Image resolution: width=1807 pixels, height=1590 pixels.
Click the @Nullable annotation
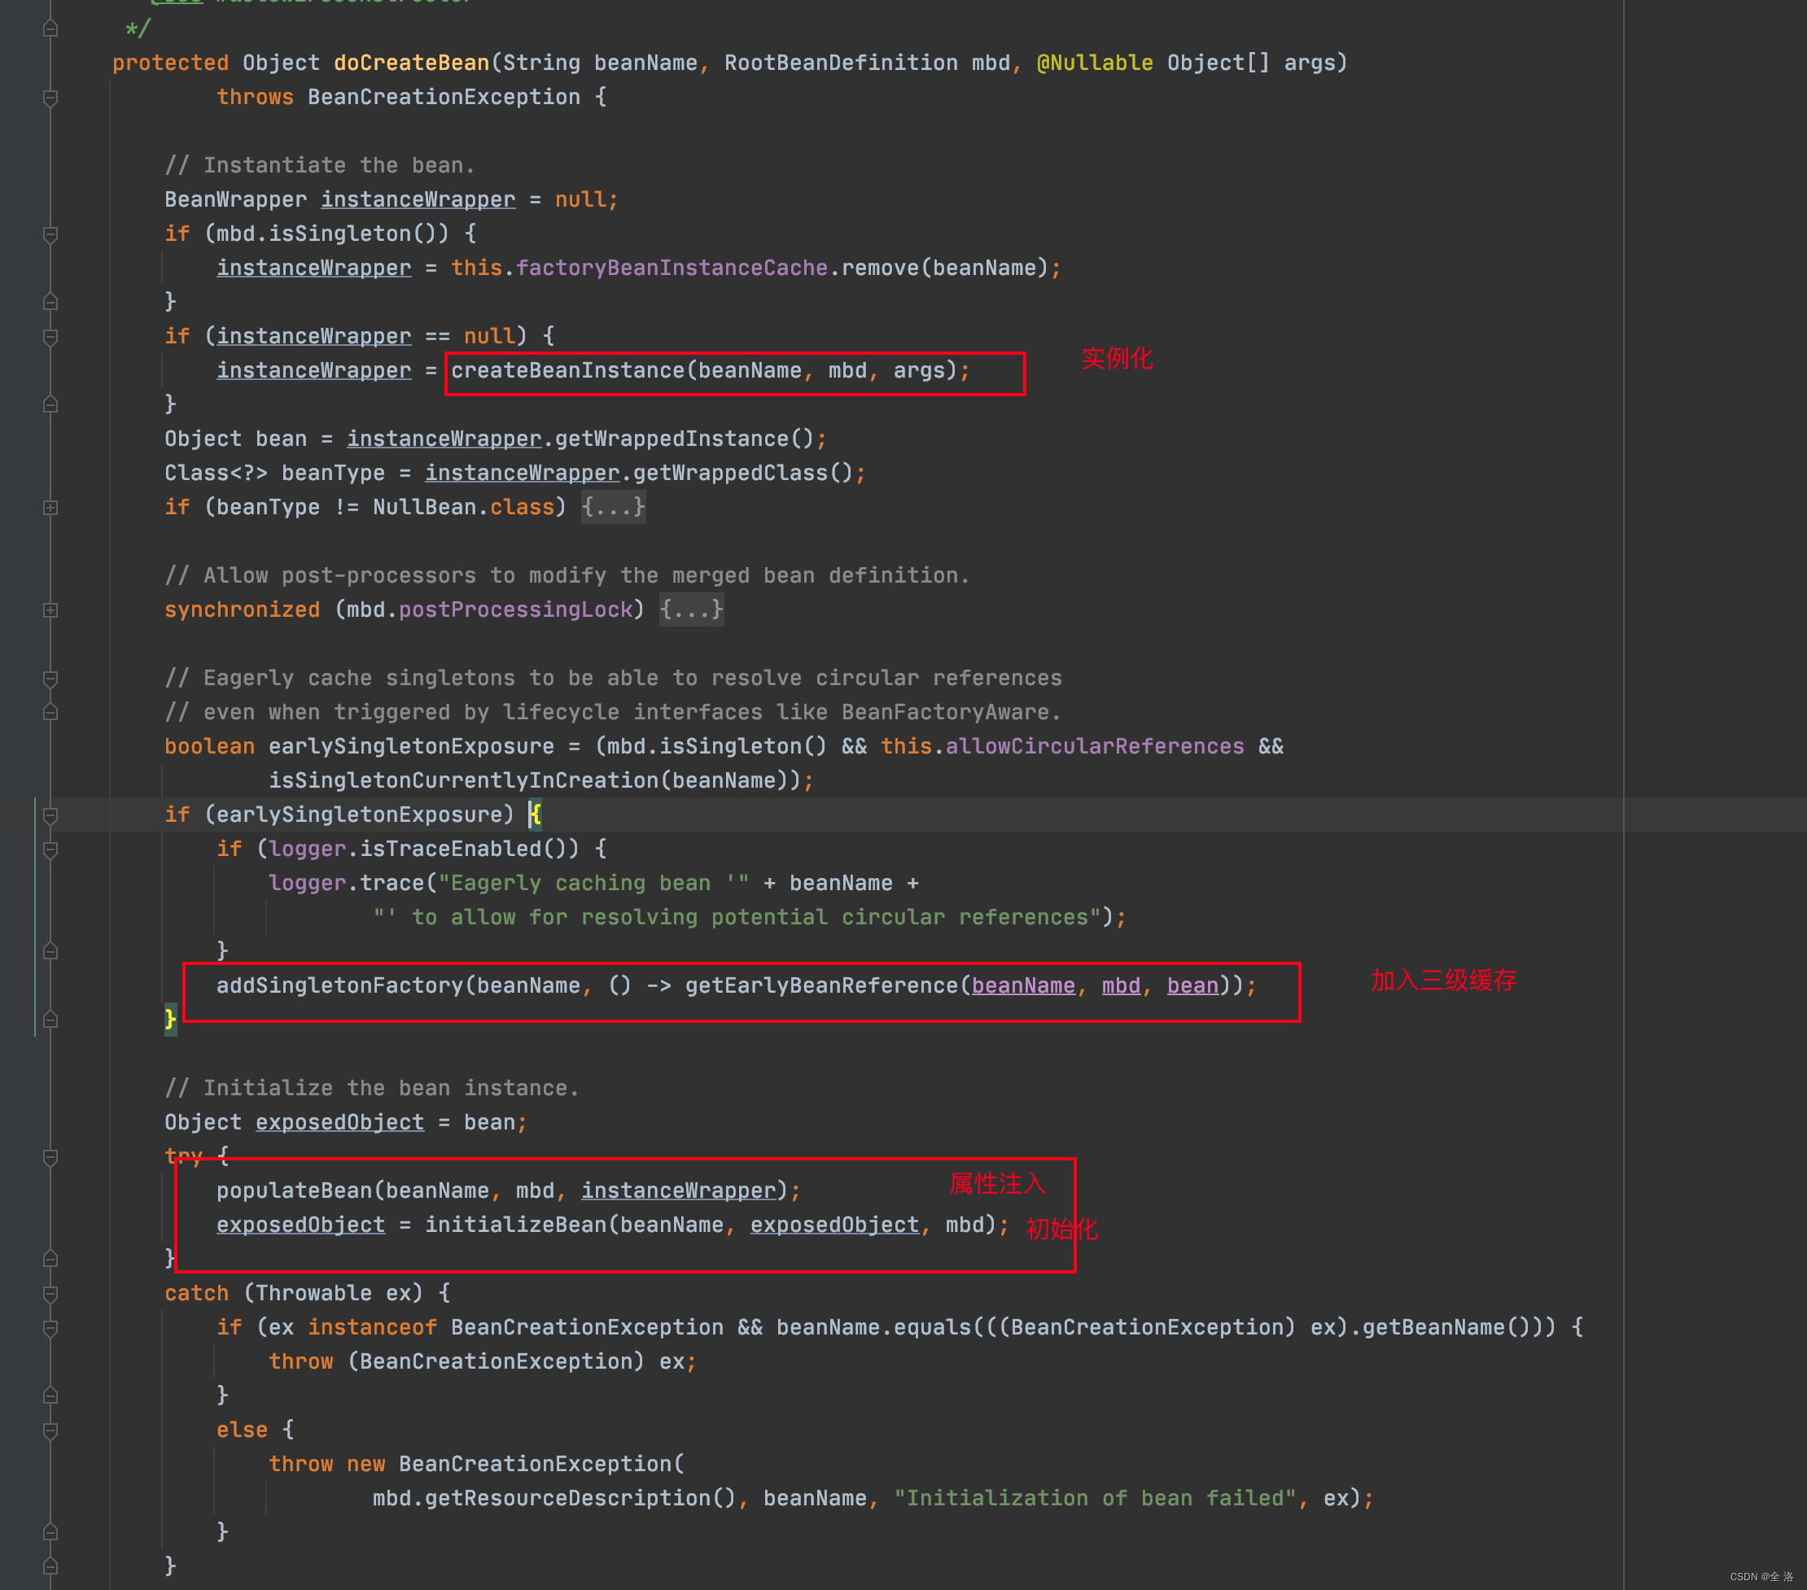tap(1095, 63)
